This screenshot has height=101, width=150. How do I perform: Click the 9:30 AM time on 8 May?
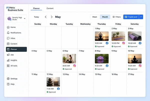[98, 66]
